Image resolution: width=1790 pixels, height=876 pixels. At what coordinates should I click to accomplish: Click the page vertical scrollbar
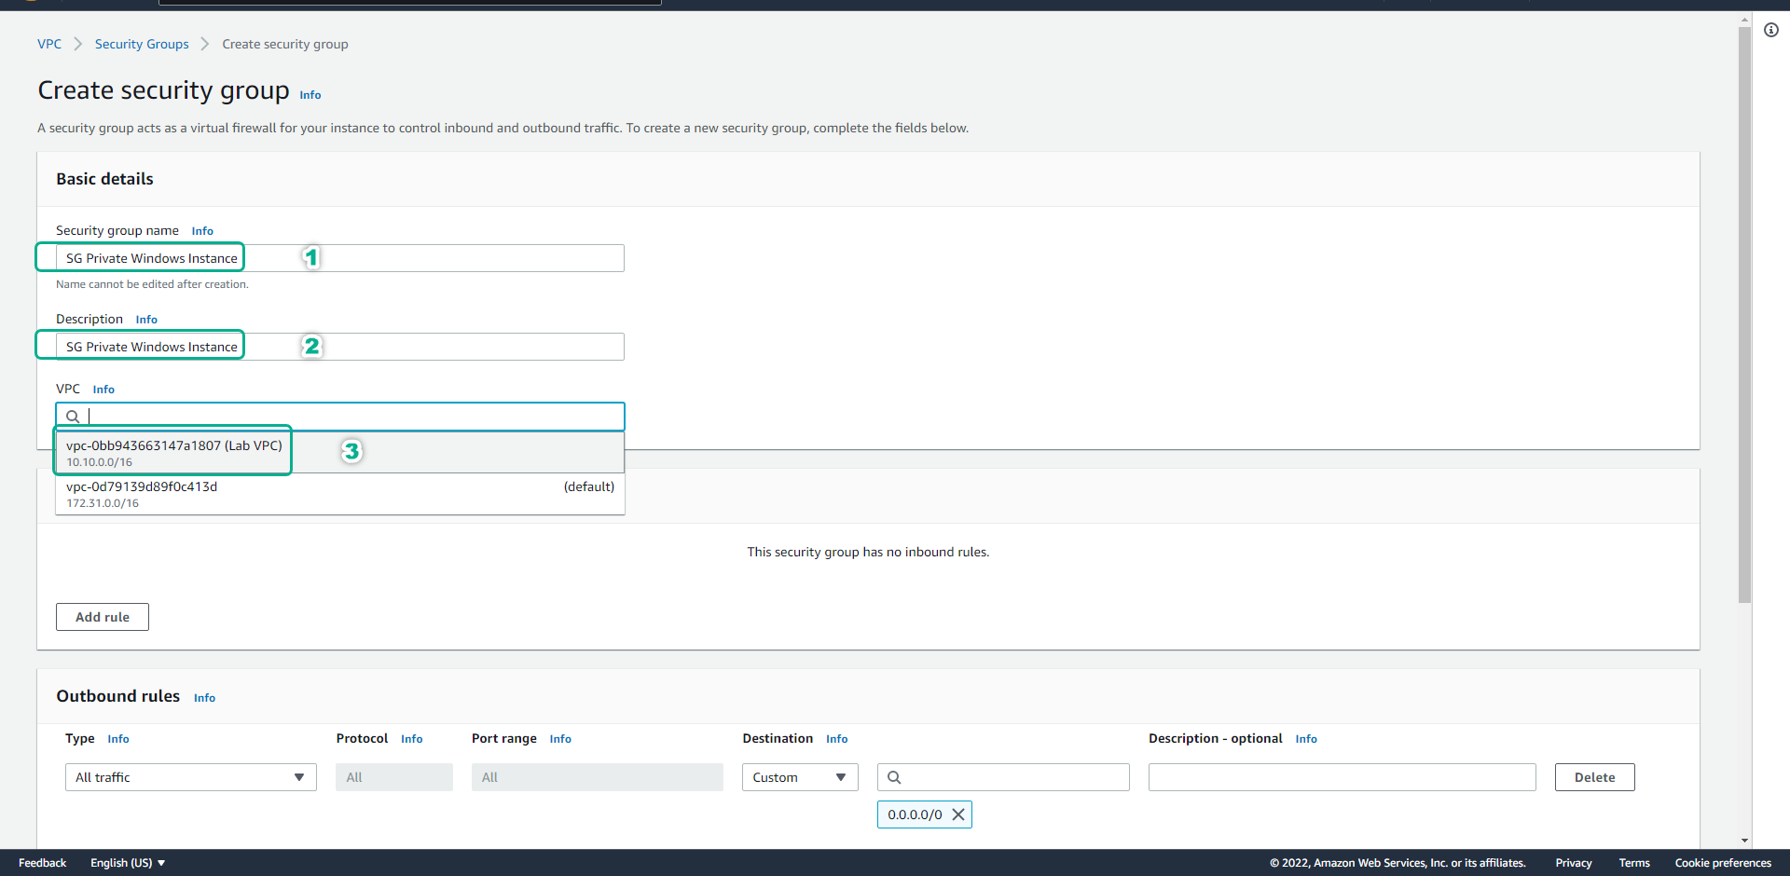tap(1744, 317)
